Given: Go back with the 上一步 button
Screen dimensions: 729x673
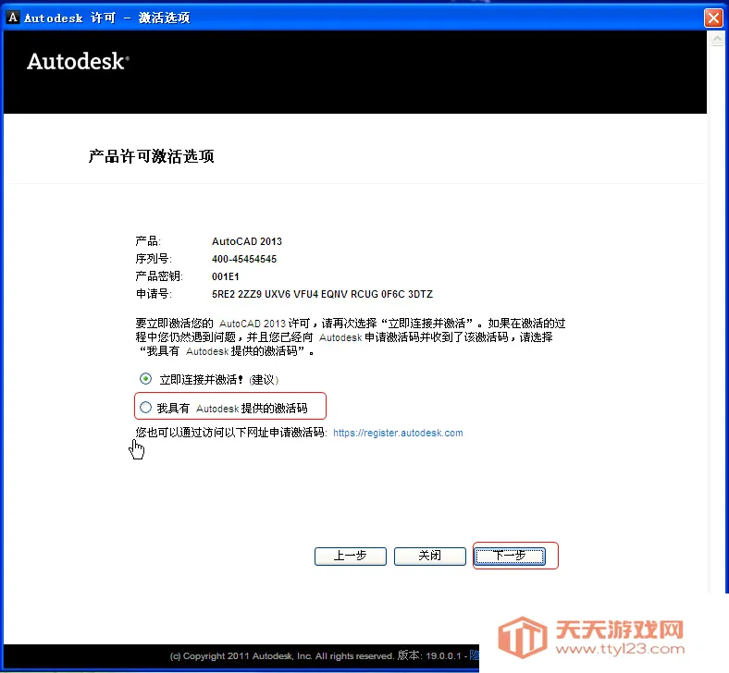Looking at the screenshot, I should coord(351,556).
